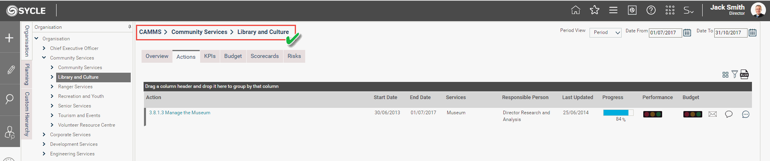Switch to the Scorecards tab
The height and width of the screenshot is (161, 770).
click(x=265, y=56)
